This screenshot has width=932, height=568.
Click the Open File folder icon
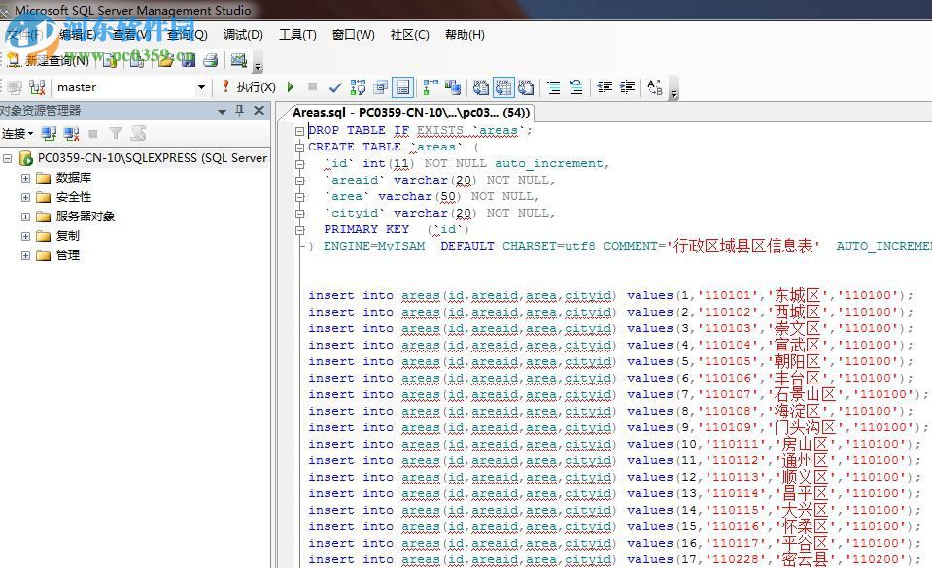click(166, 59)
